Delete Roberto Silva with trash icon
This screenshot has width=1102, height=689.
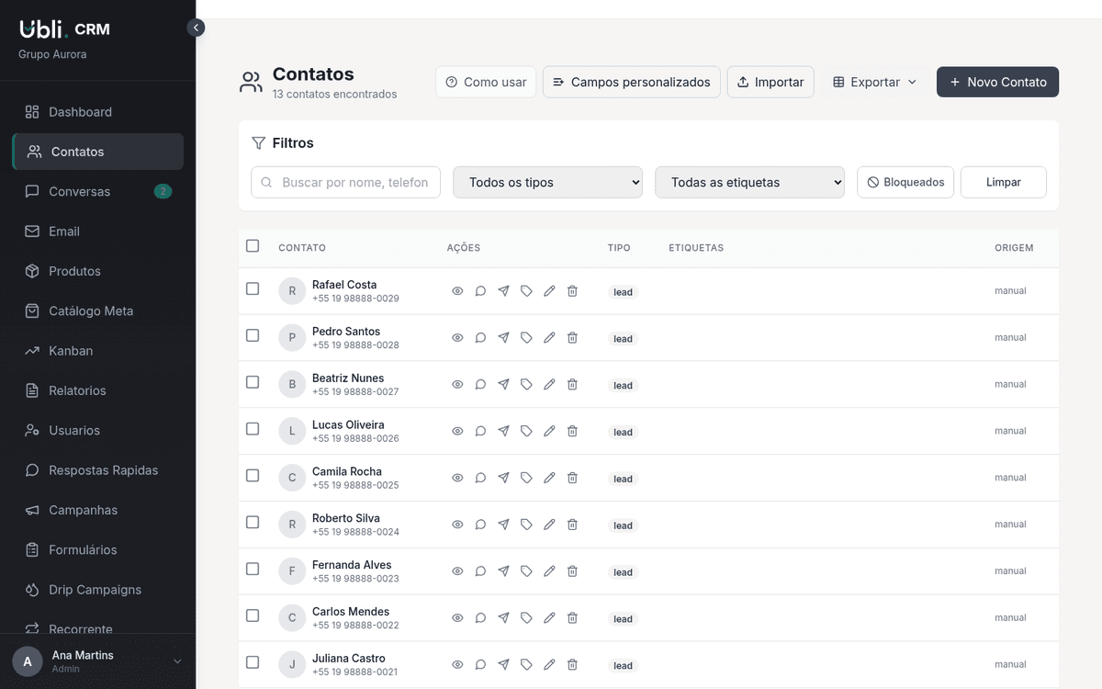(572, 525)
